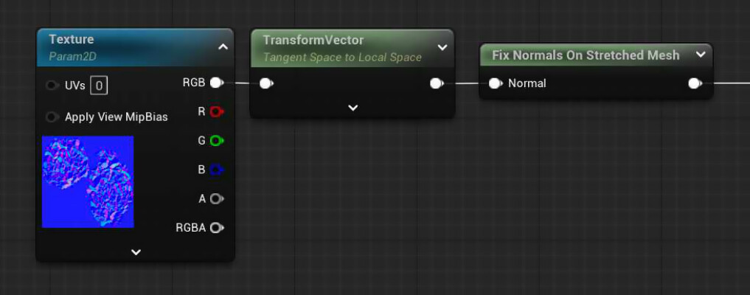Select the red R channel output pin

217,112
